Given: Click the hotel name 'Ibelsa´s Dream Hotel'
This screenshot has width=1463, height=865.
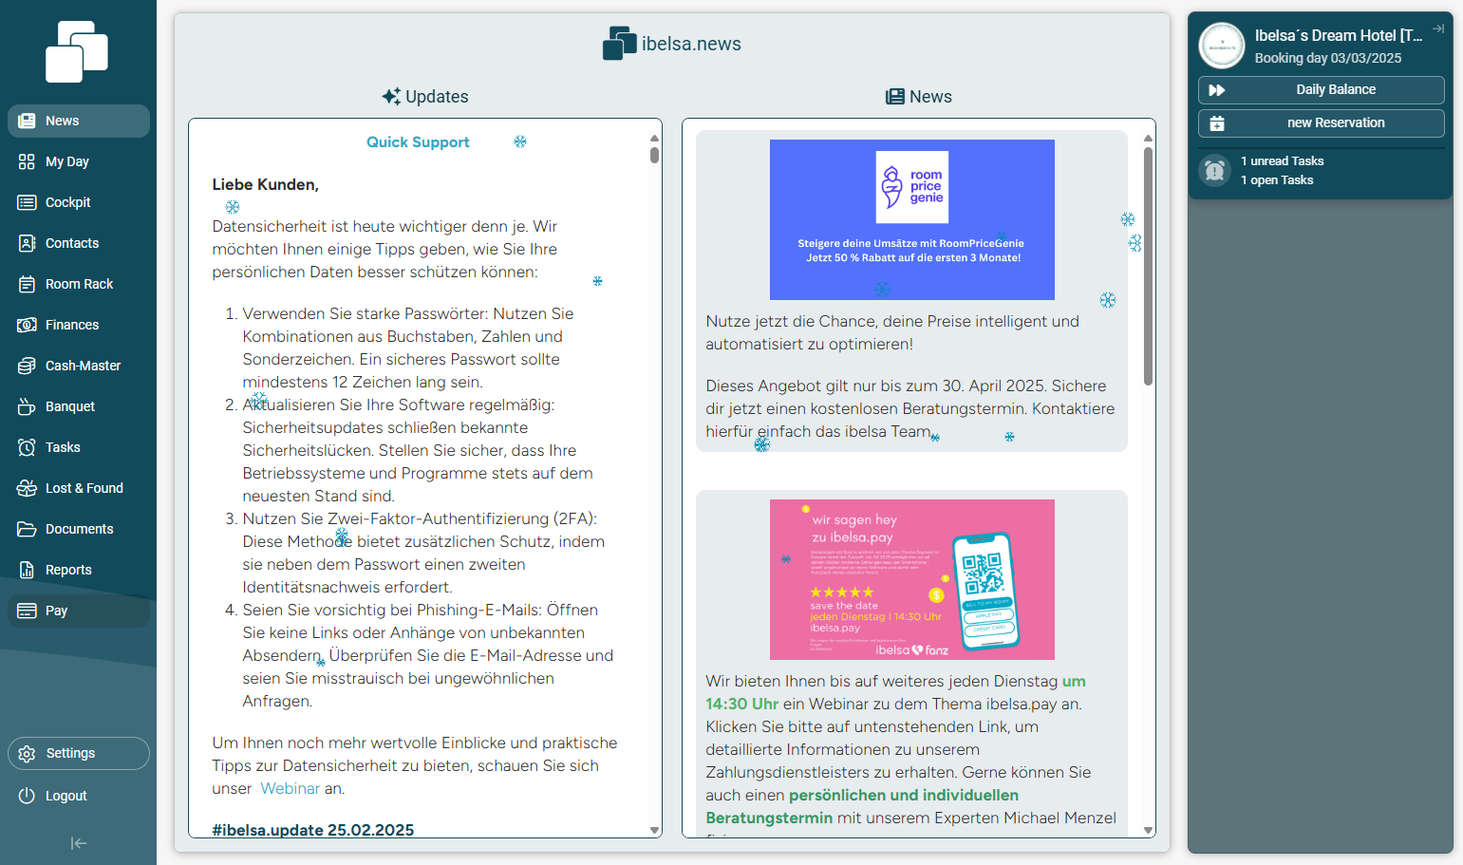Looking at the screenshot, I should [x=1338, y=35].
